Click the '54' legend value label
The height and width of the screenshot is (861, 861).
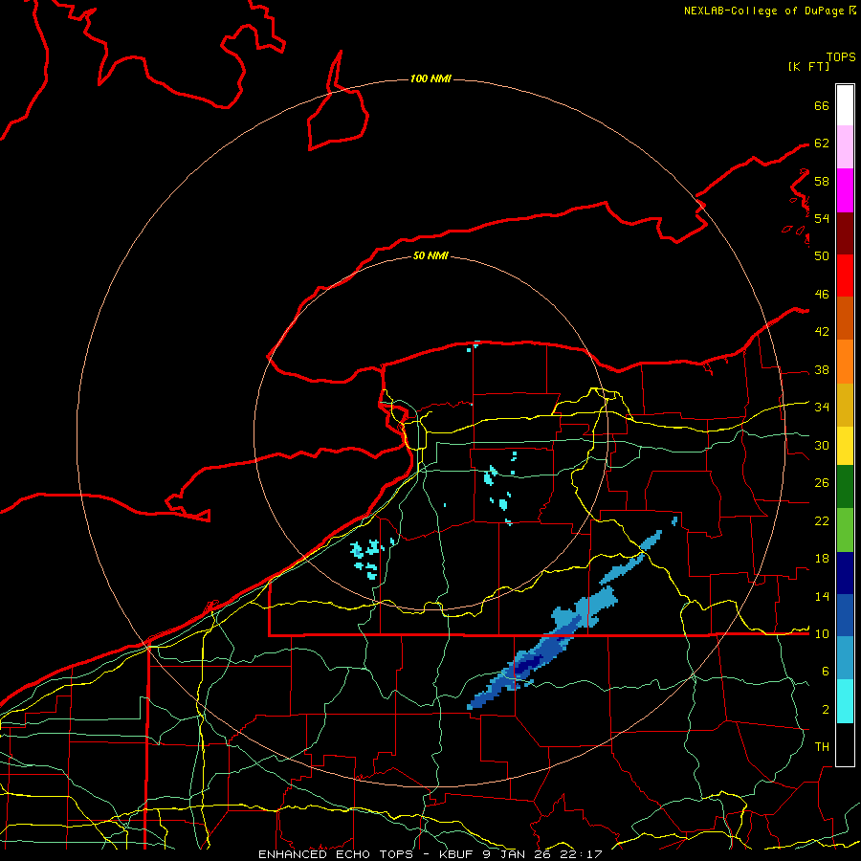(x=822, y=218)
